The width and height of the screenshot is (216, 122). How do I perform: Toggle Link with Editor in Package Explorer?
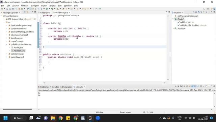(27, 12)
